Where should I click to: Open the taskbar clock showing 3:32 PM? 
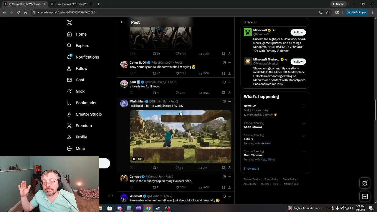tap(360, 208)
